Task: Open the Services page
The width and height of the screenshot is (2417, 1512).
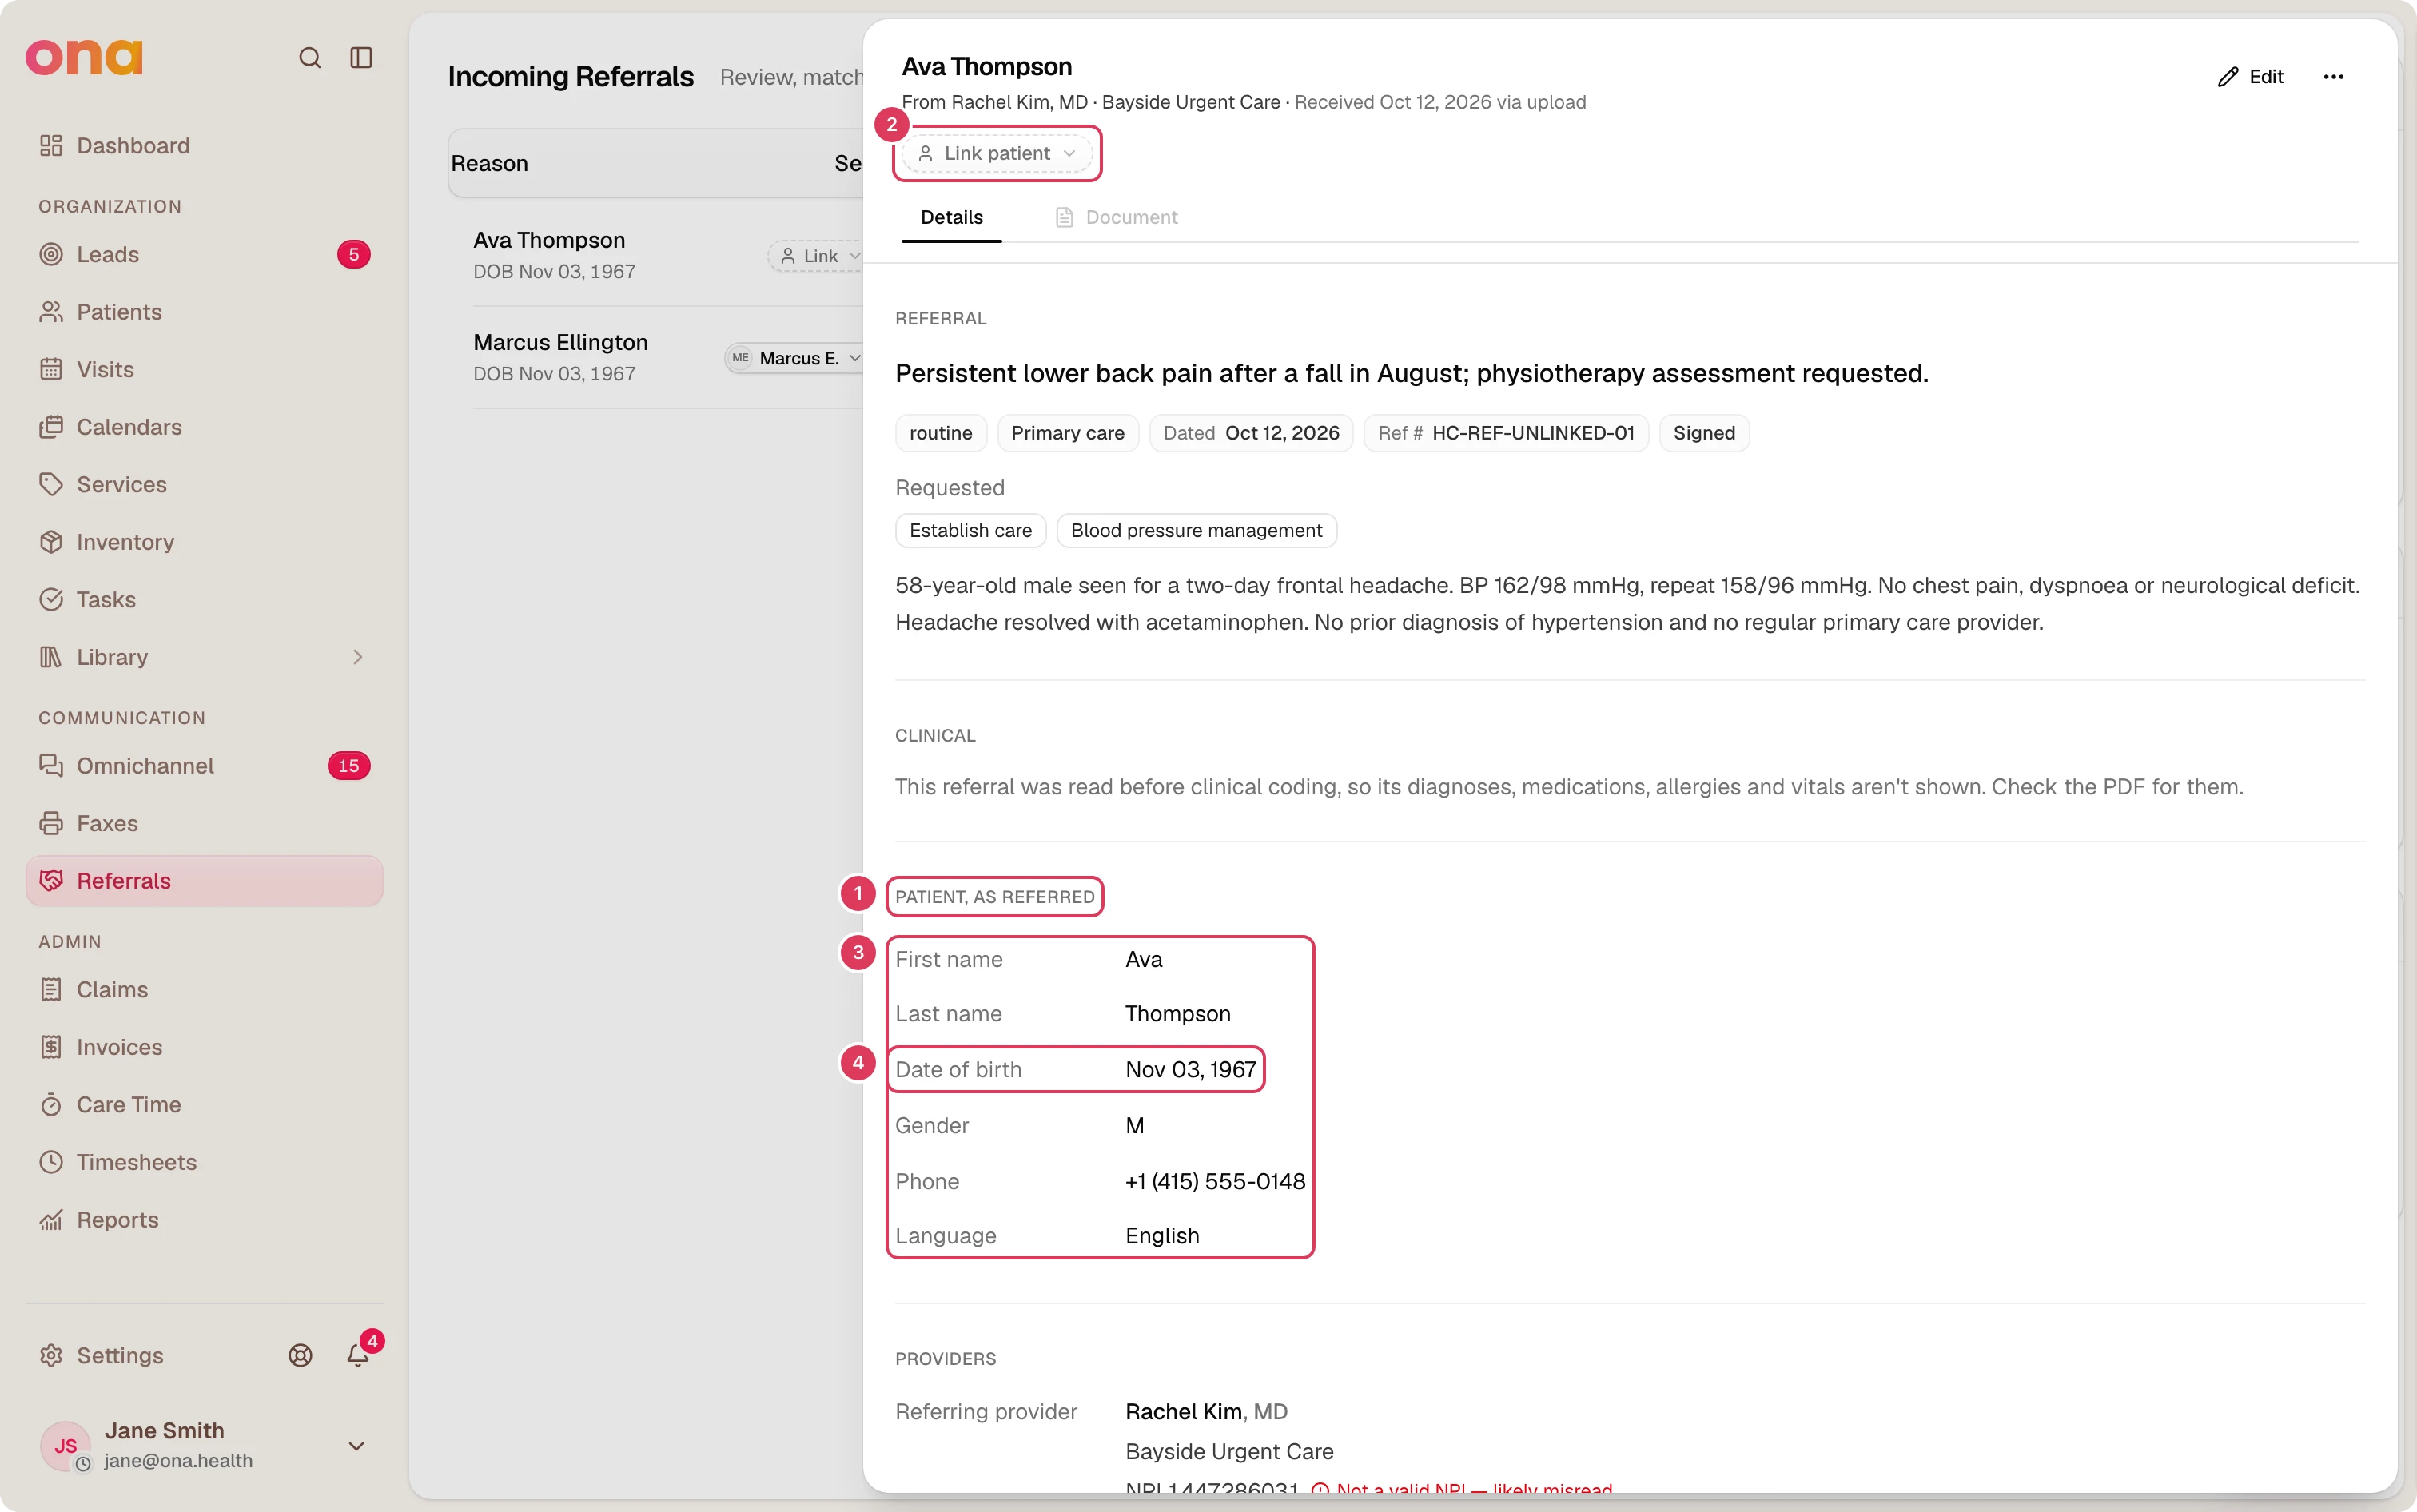Action: click(x=204, y=485)
